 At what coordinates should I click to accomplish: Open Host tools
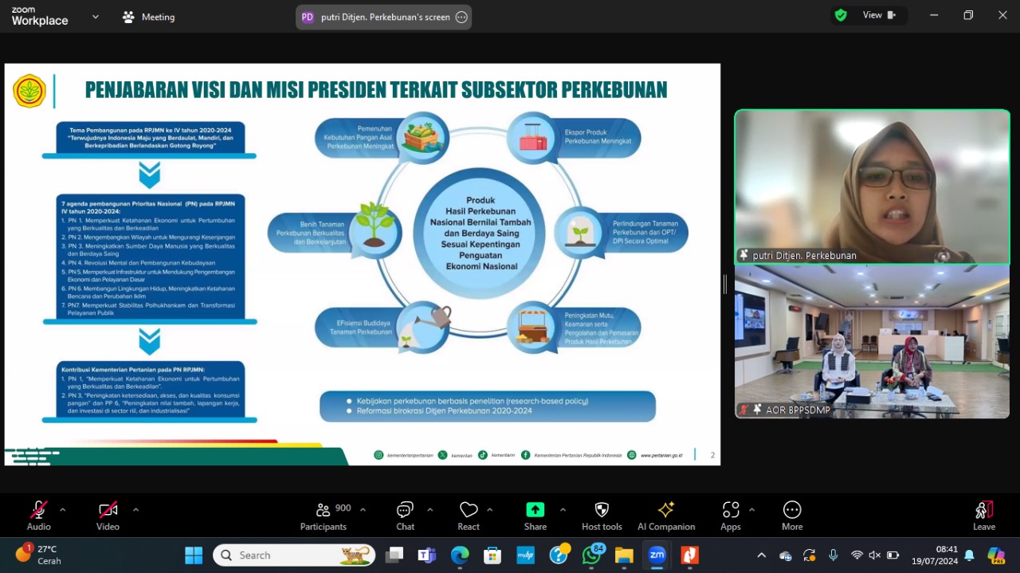click(x=602, y=515)
